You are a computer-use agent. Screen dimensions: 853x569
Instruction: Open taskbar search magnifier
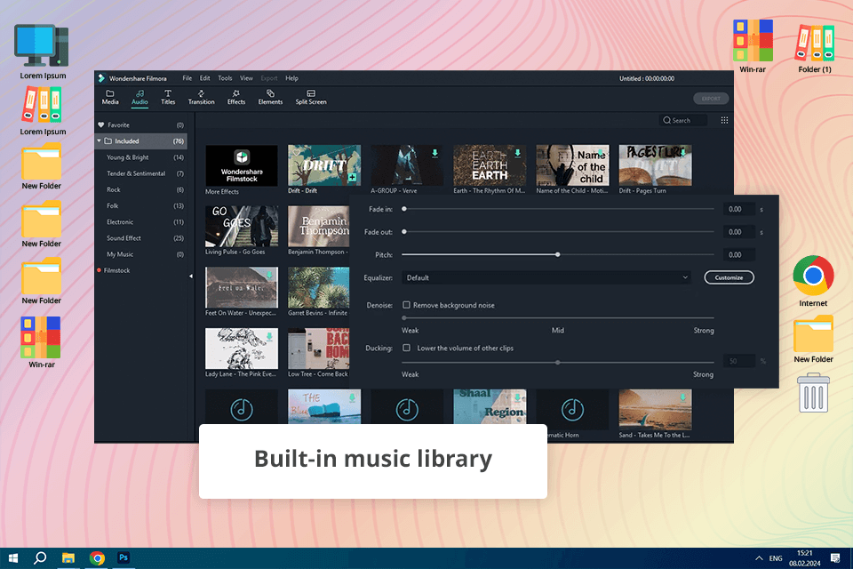tap(40, 558)
